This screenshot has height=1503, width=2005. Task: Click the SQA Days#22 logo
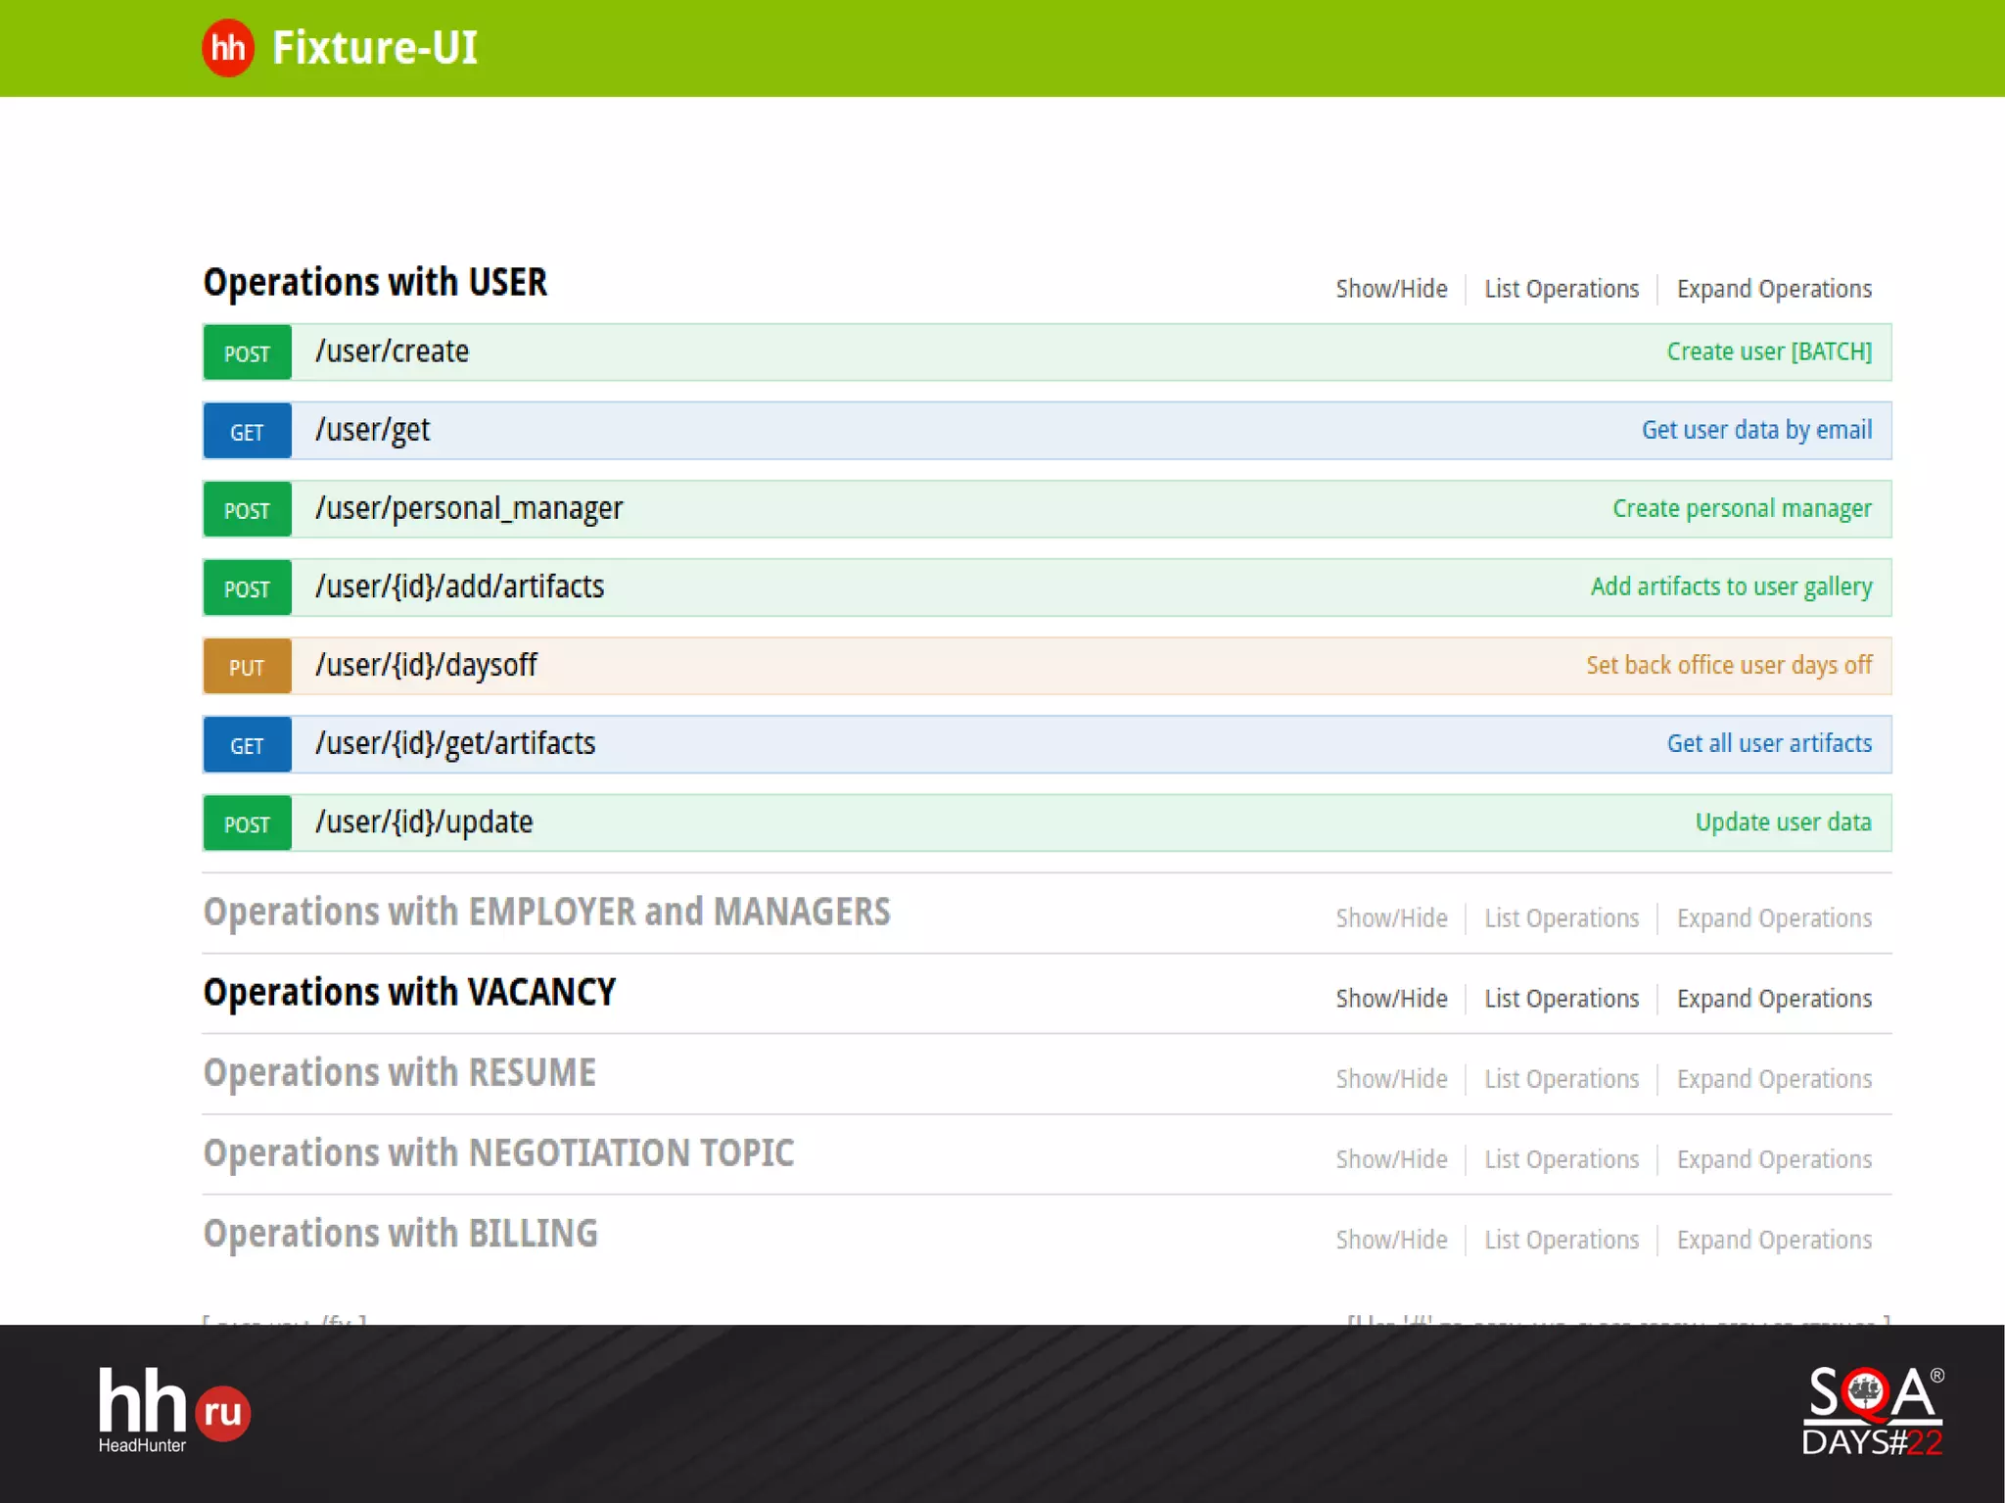1873,1411
